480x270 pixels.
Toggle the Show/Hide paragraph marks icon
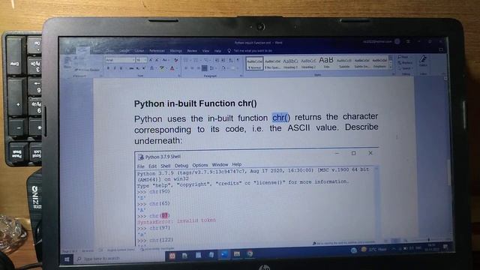238,60
